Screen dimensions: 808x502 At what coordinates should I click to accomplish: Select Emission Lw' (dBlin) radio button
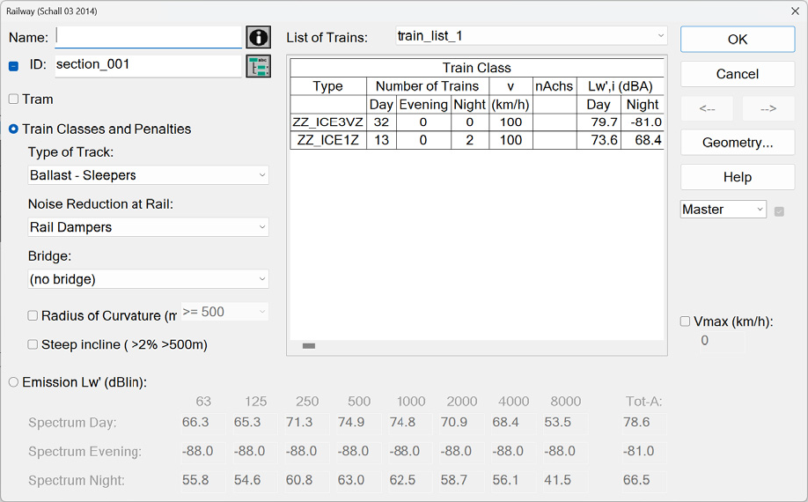click(13, 382)
